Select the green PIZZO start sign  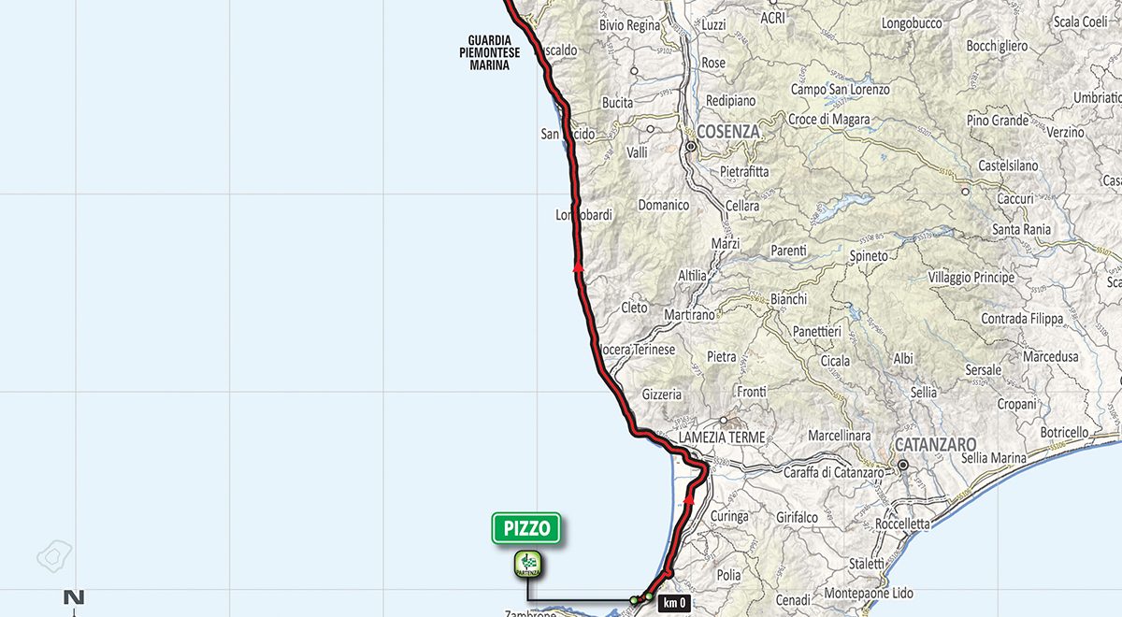coord(526,528)
